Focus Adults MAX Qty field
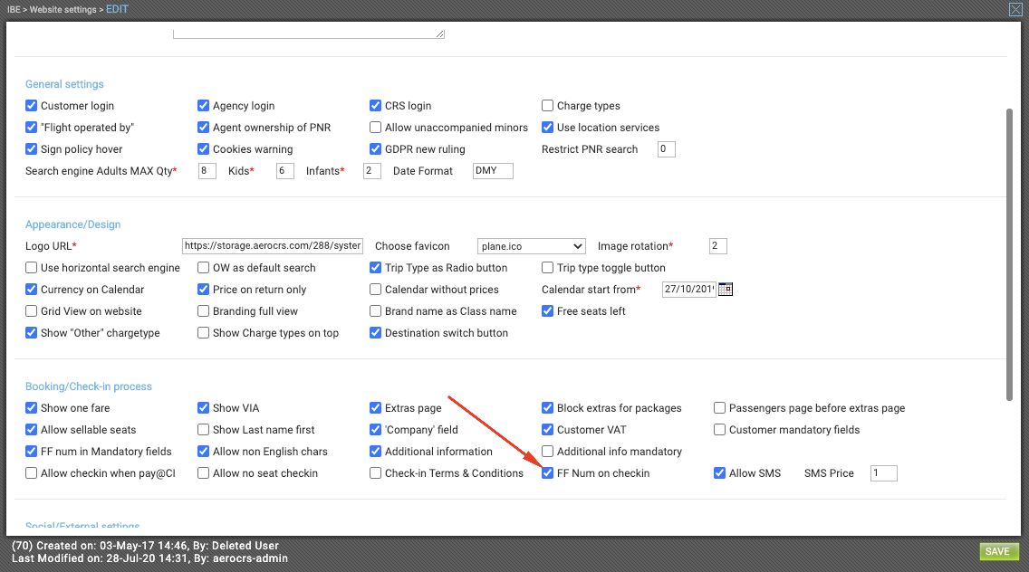Viewport: 1029px width, 572px height. [x=207, y=170]
